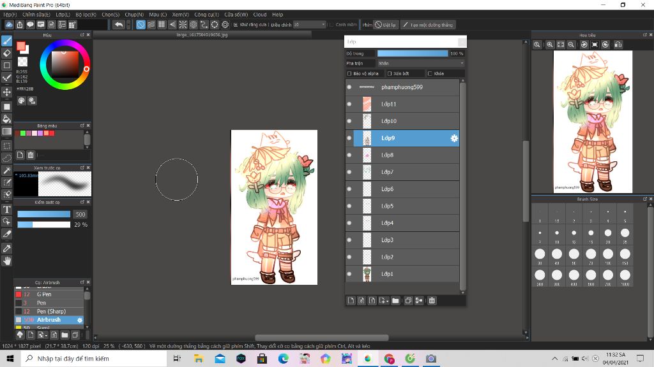Toggle visibility of Lớp8 layer
This screenshot has height=367, width=654.
(349, 155)
